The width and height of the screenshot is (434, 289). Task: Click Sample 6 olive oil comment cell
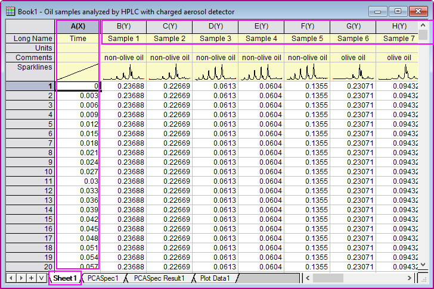pyautogui.click(x=353, y=58)
